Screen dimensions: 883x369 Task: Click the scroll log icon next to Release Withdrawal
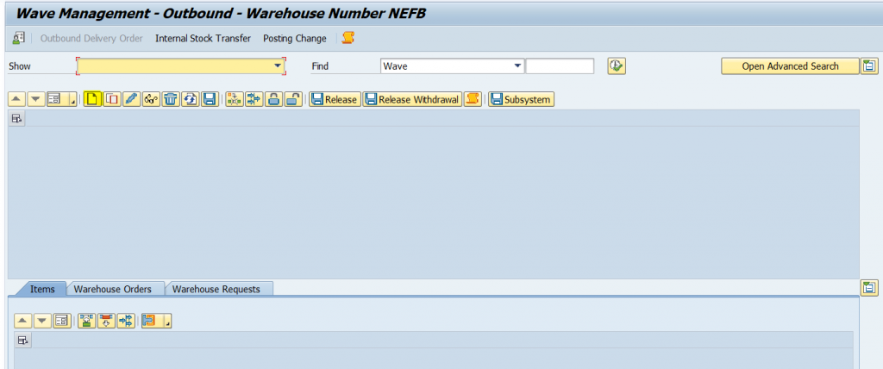pyautogui.click(x=473, y=100)
